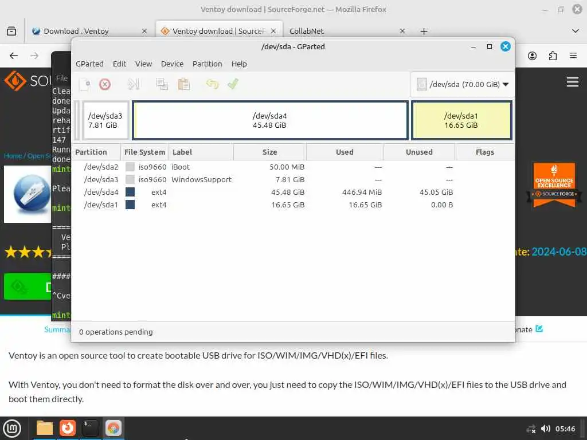Open the Linux Mint start menu
Image resolution: width=587 pixels, height=440 pixels.
(12, 429)
